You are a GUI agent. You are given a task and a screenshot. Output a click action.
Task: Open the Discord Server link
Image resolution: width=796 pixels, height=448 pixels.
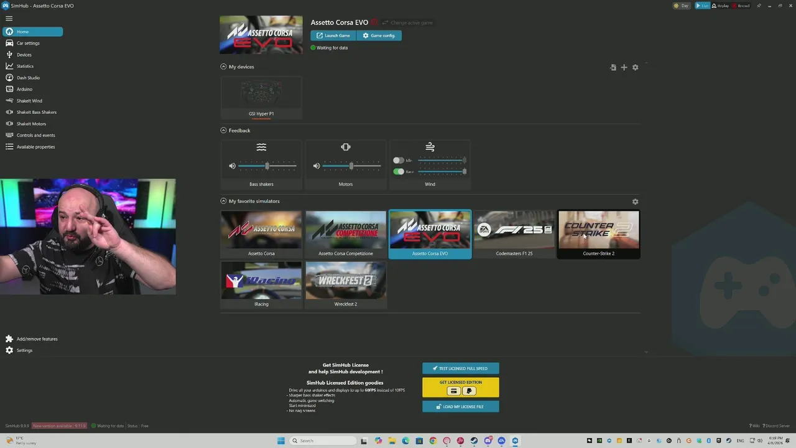point(776,426)
